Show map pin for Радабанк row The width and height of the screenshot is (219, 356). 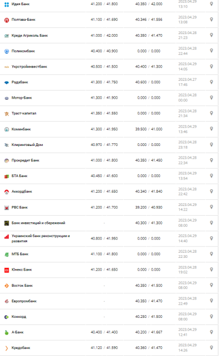coord(211,82)
